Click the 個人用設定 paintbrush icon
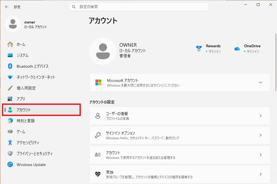The height and width of the screenshot is (184, 277). coord(10,88)
